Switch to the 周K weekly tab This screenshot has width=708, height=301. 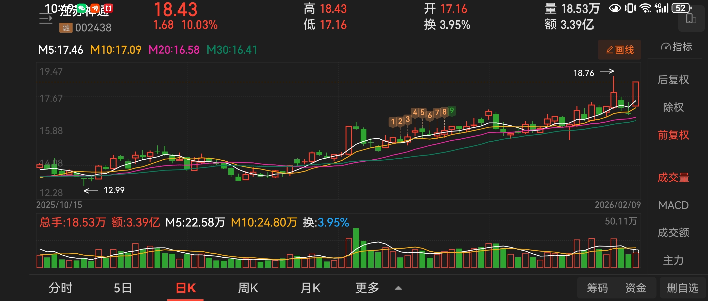[248, 288]
